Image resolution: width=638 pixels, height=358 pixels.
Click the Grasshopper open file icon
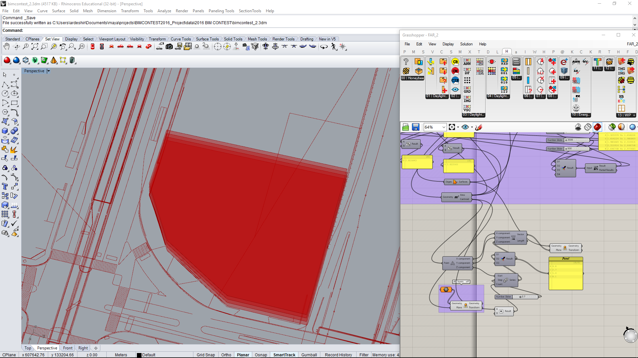pyautogui.click(x=405, y=127)
